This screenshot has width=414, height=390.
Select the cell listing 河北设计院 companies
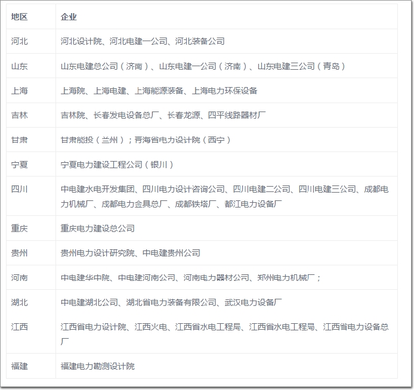(227, 41)
